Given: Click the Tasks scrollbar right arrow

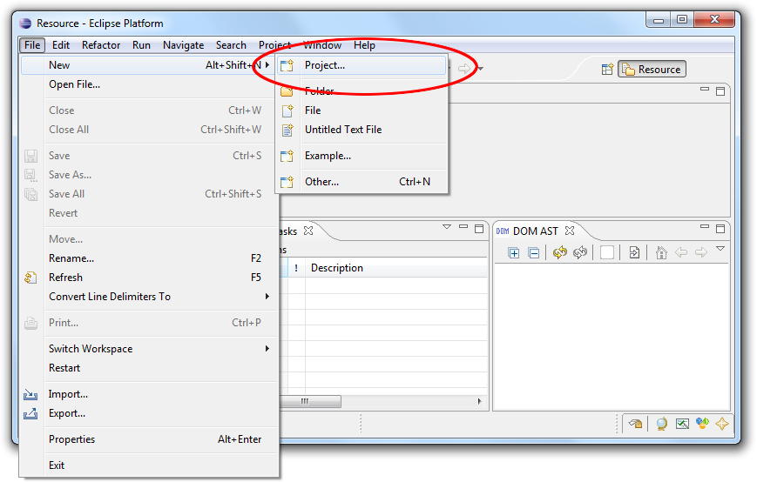Looking at the screenshot, I should [x=479, y=401].
